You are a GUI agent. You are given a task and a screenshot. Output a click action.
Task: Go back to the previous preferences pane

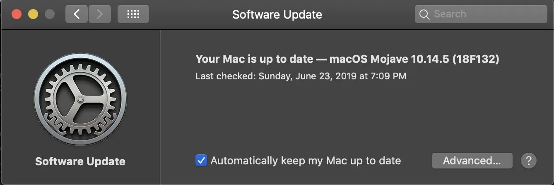[x=77, y=14]
